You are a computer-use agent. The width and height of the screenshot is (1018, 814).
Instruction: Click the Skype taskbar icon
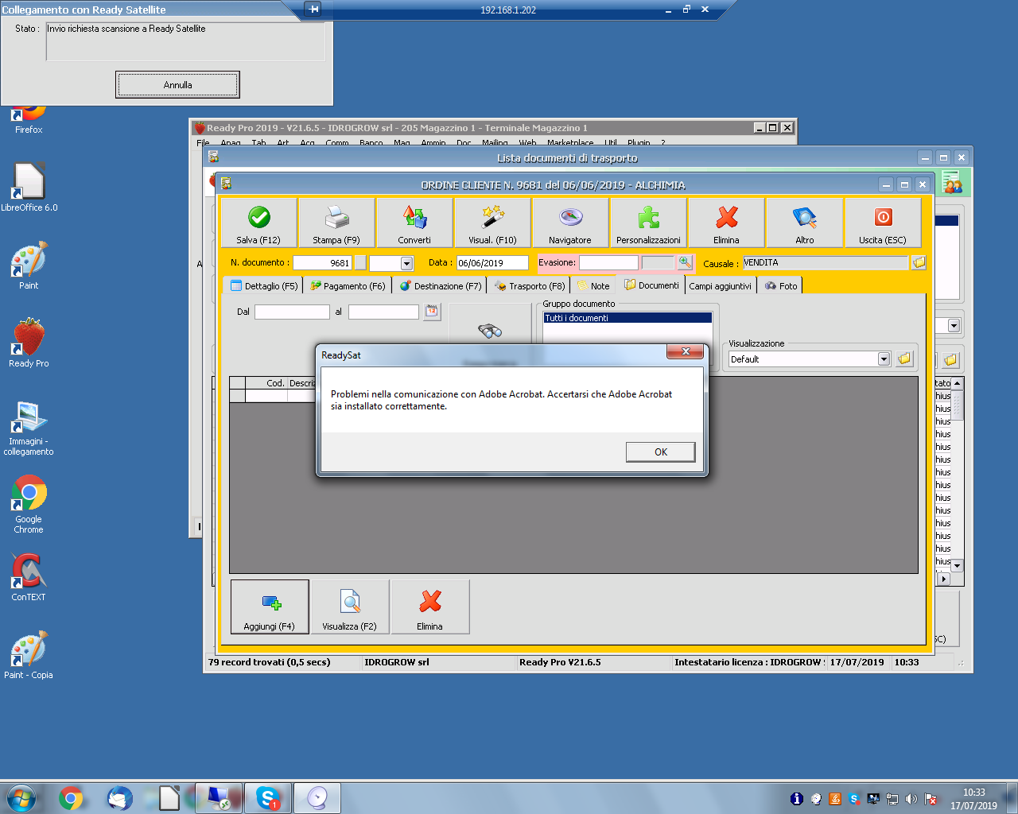coord(268,798)
